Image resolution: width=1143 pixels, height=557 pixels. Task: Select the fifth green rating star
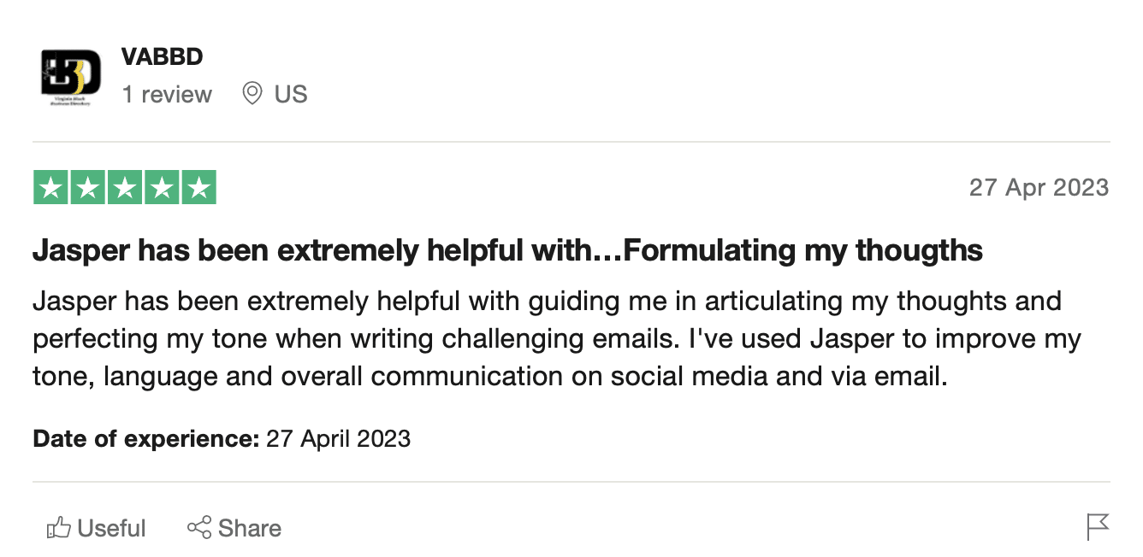(198, 188)
